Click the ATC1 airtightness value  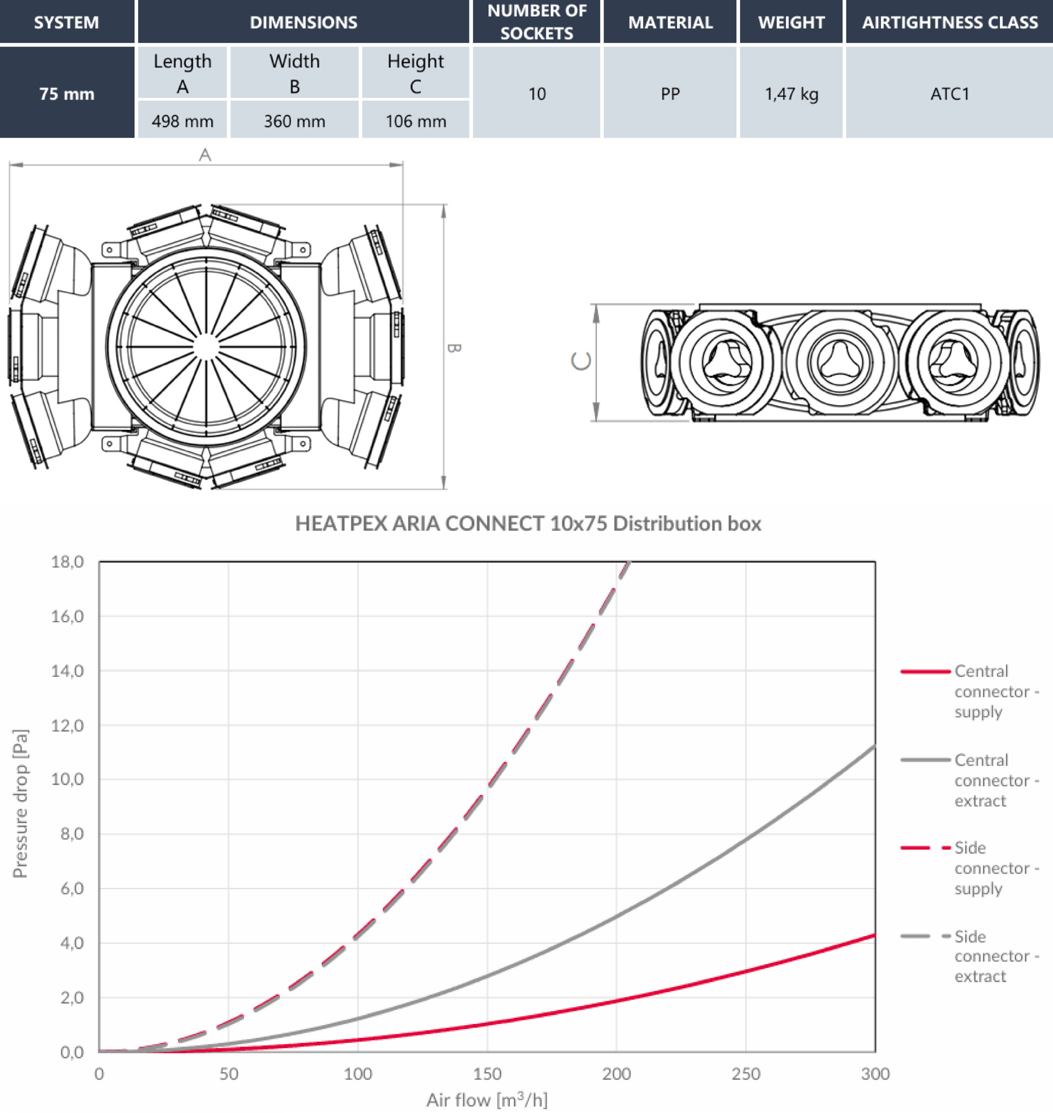949,93
